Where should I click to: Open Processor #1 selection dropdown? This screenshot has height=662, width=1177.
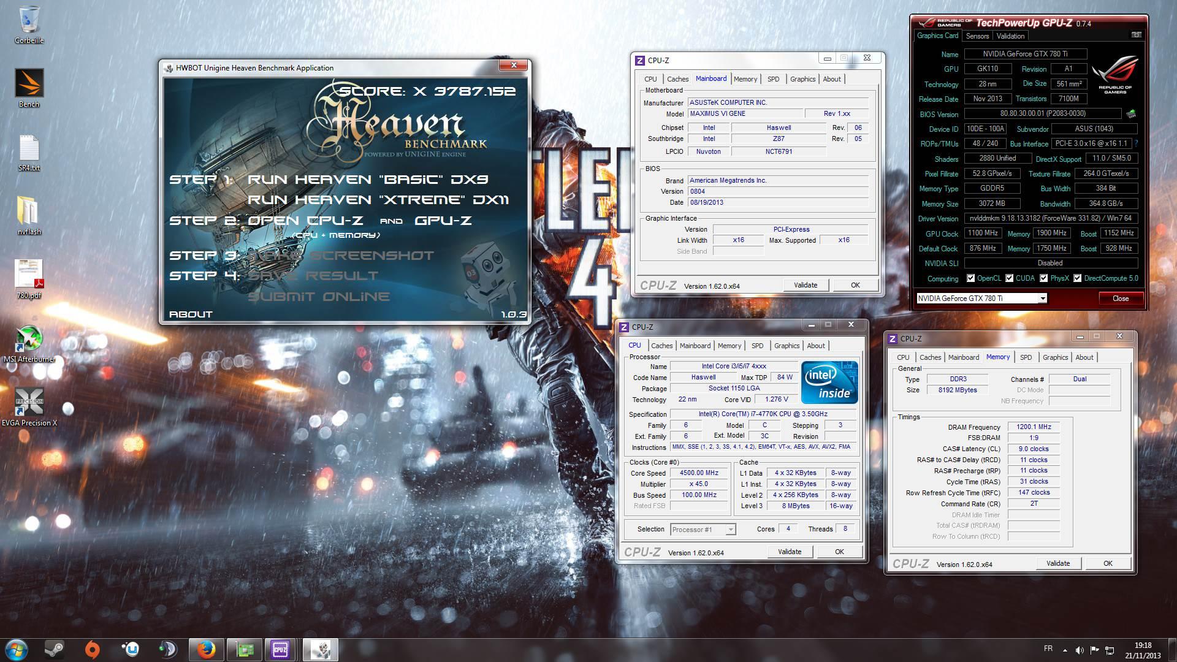(731, 530)
